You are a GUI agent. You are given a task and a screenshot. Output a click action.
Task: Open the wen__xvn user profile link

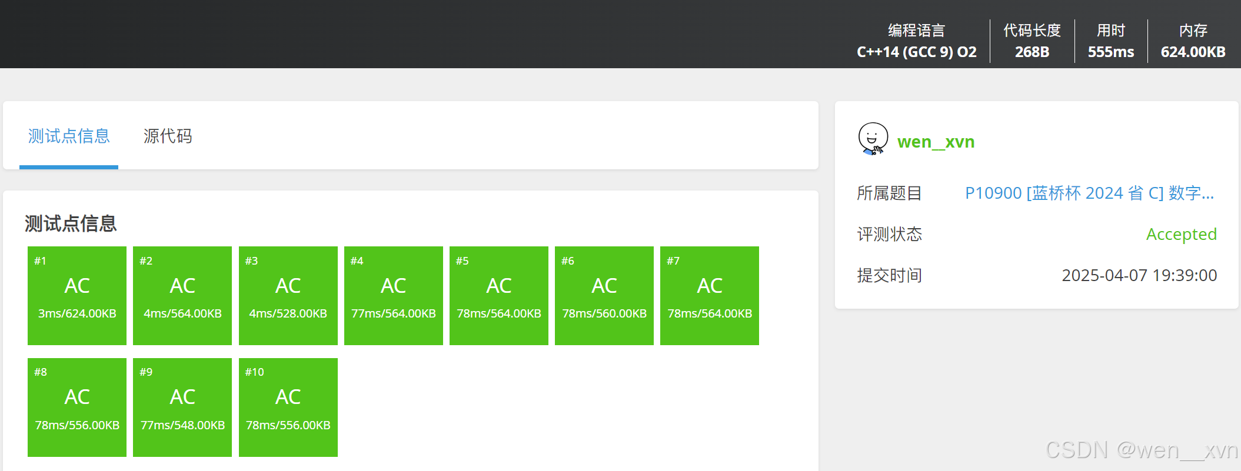[x=936, y=142]
